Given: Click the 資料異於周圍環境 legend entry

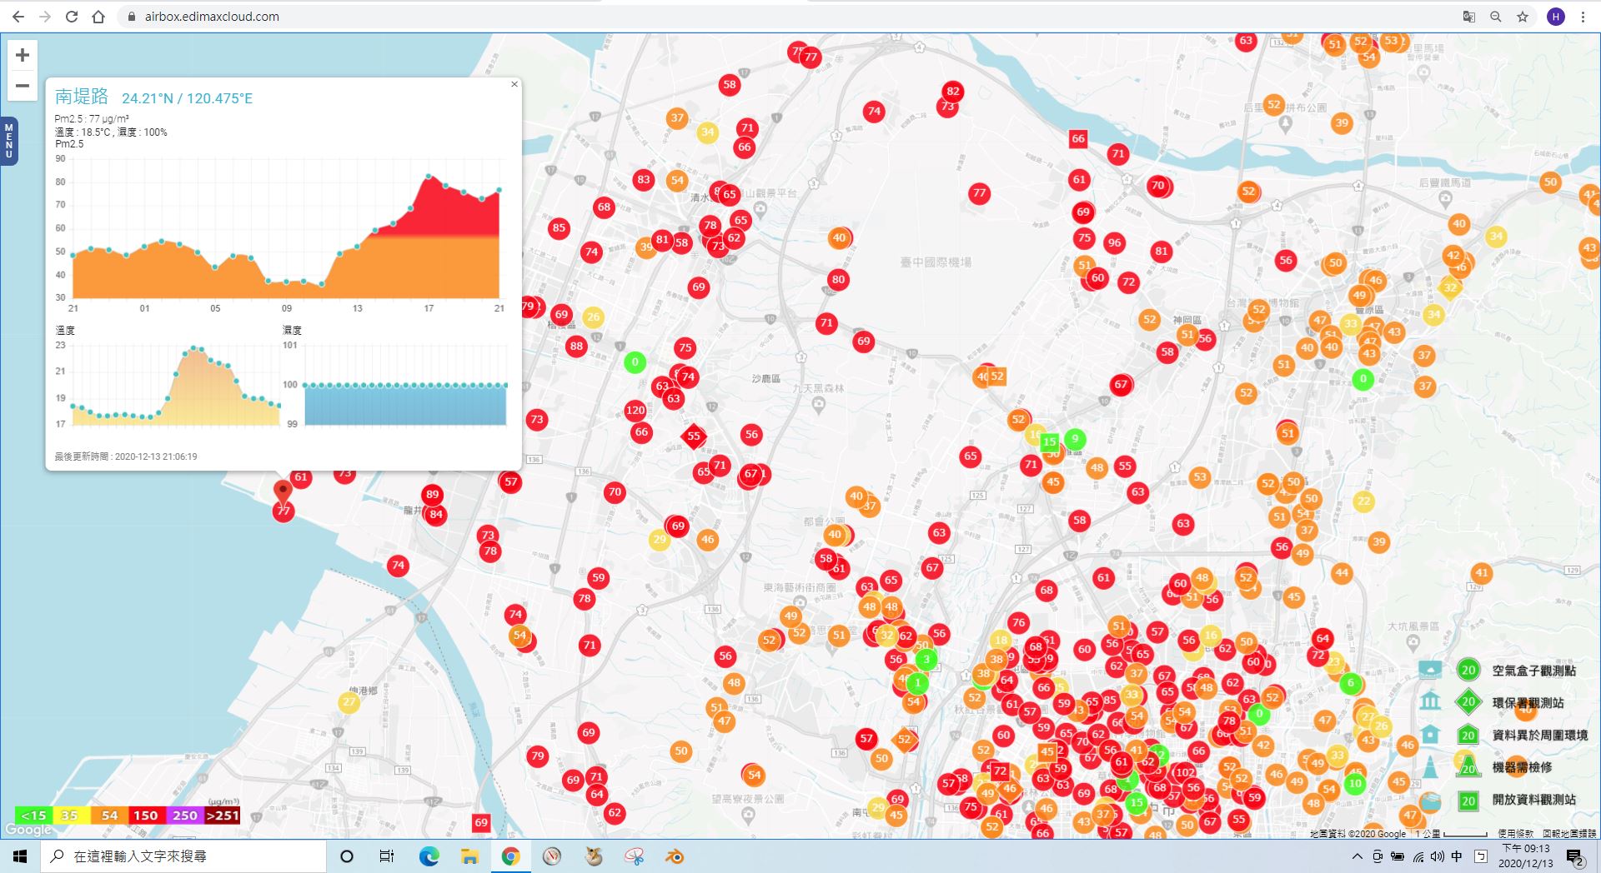Looking at the screenshot, I should click(x=1539, y=735).
